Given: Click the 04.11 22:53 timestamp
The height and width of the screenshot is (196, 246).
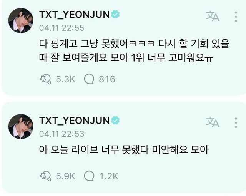Looking at the screenshot, I should click(x=61, y=134).
